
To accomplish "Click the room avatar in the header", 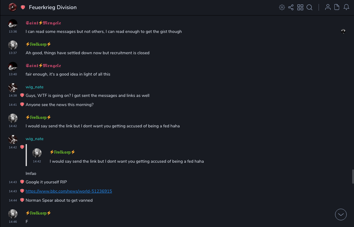I will point(13,7).
